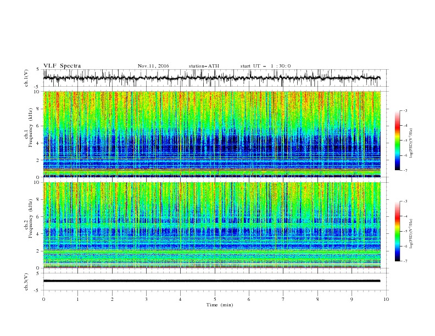Click the time axis tick label '0'
This screenshot has height=336, width=435.
[x=43, y=299]
